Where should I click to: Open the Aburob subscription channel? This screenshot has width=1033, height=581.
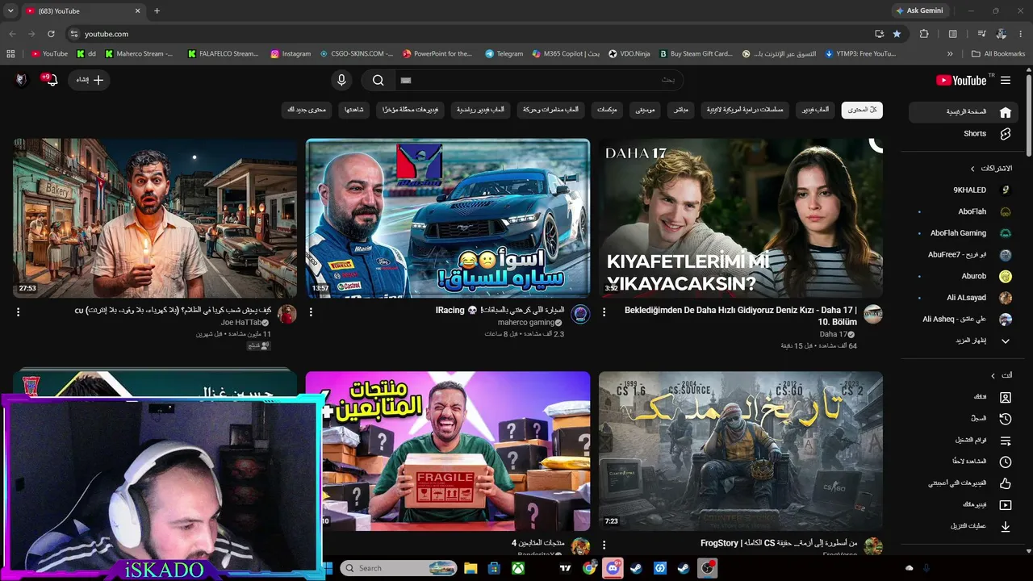pos(964,276)
